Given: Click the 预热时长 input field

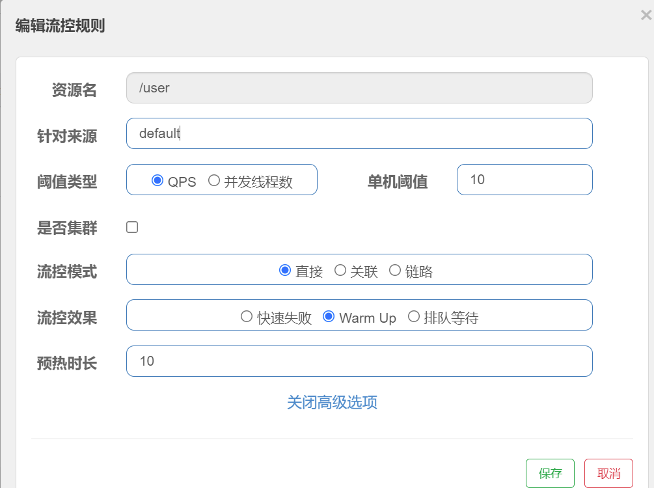Looking at the screenshot, I should click(x=359, y=361).
